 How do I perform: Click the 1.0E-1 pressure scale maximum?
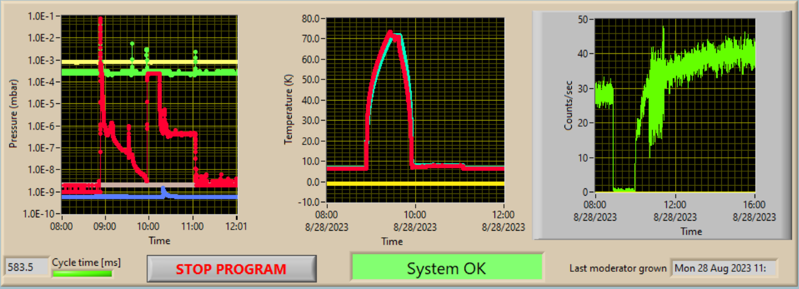42,16
